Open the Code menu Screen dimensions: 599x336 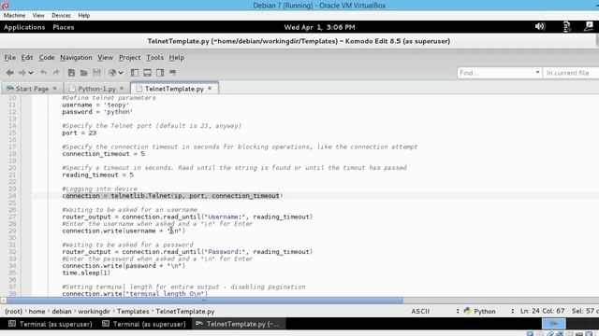[x=47, y=58]
